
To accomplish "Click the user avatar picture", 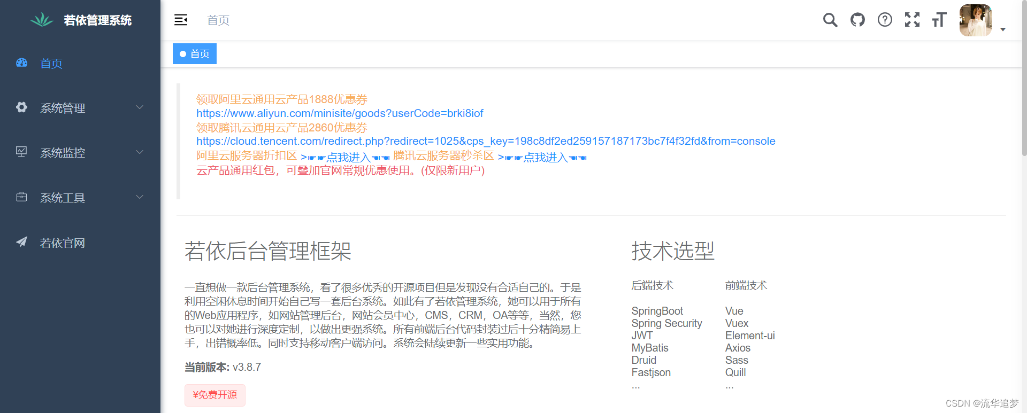I will click(976, 20).
